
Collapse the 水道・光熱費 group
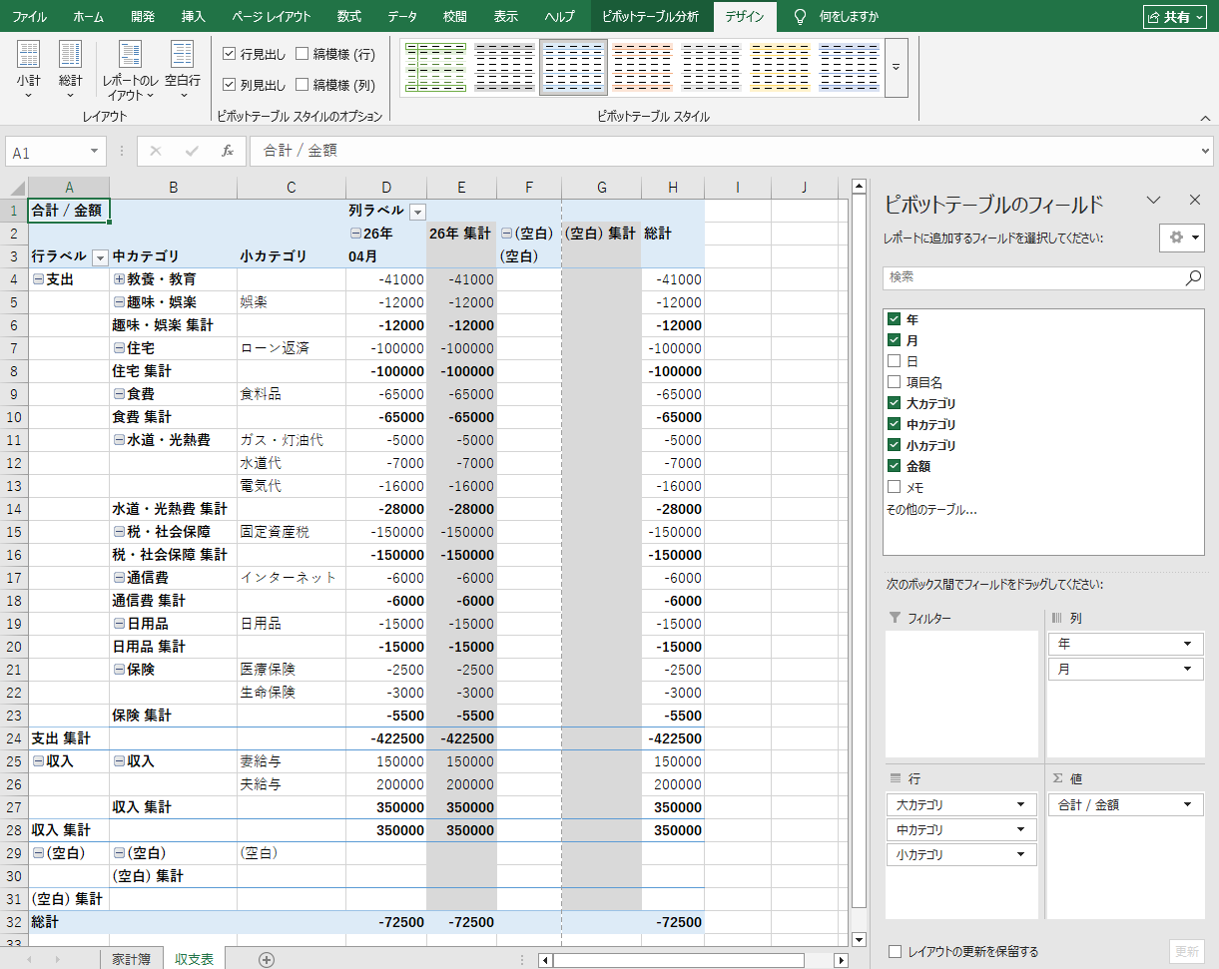[x=120, y=440]
